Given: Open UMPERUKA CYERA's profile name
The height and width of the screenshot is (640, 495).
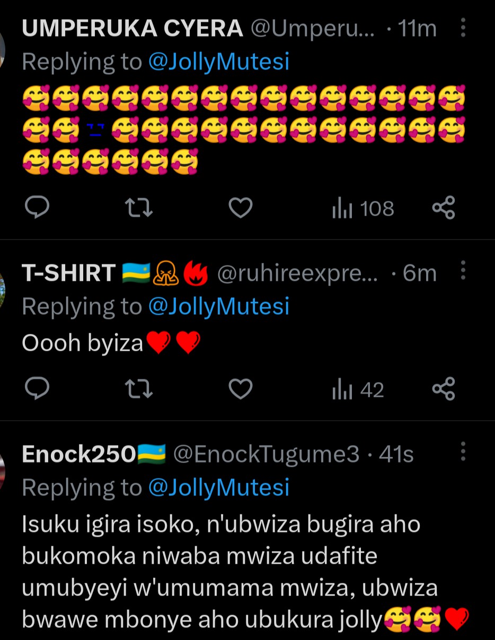Looking at the screenshot, I should (x=132, y=29).
